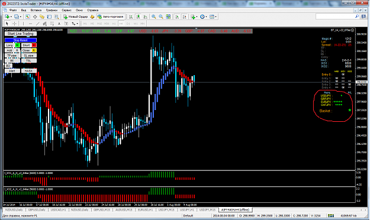Zoom in the chart
370x220 pixels.
pyautogui.click(x=154, y=17)
